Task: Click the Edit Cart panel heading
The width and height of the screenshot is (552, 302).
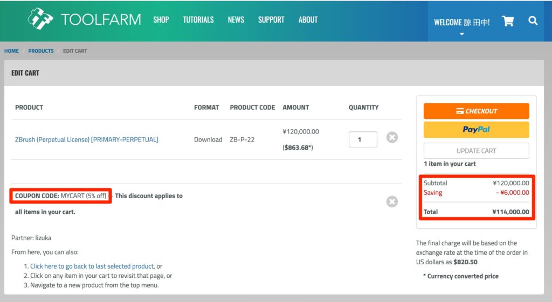Action: (x=25, y=73)
